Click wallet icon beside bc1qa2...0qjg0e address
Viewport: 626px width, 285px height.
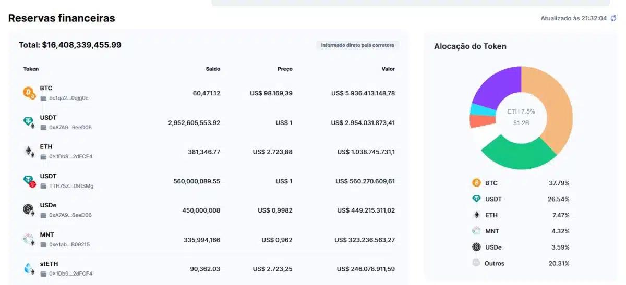pos(43,98)
